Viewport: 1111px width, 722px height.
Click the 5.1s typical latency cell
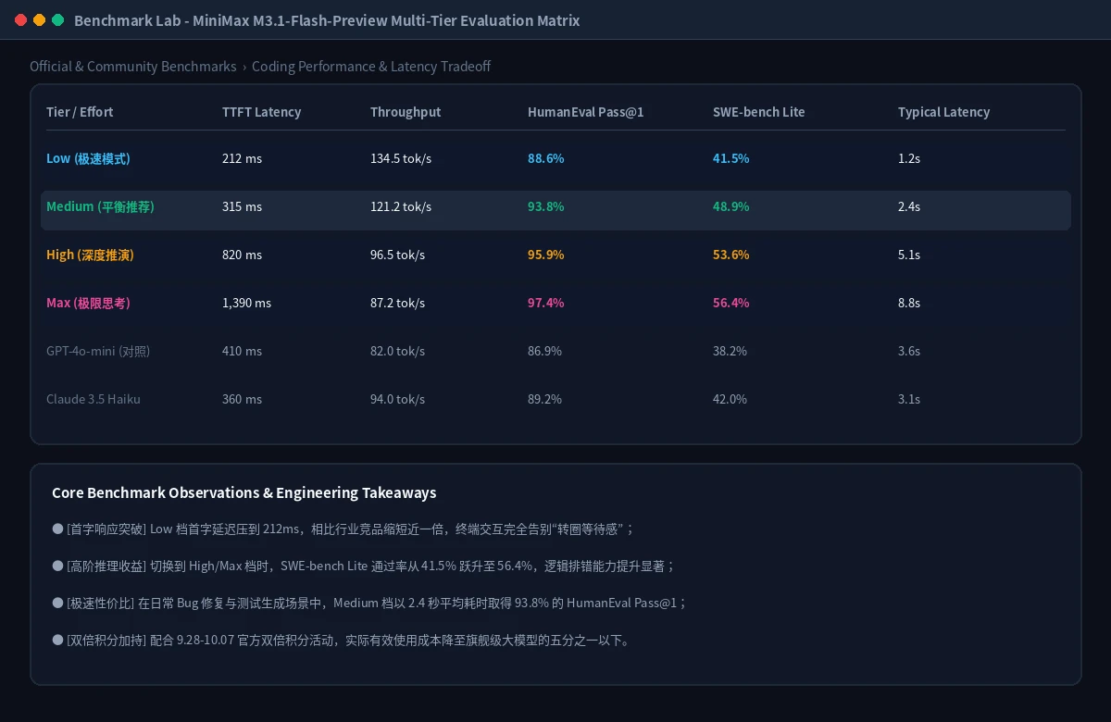tap(909, 255)
